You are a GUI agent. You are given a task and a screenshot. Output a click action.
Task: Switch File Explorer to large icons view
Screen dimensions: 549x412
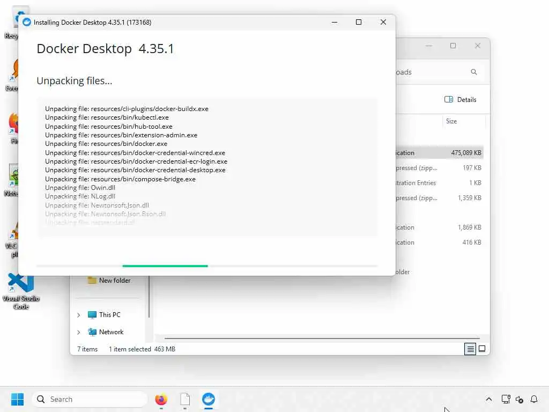pyautogui.click(x=482, y=349)
